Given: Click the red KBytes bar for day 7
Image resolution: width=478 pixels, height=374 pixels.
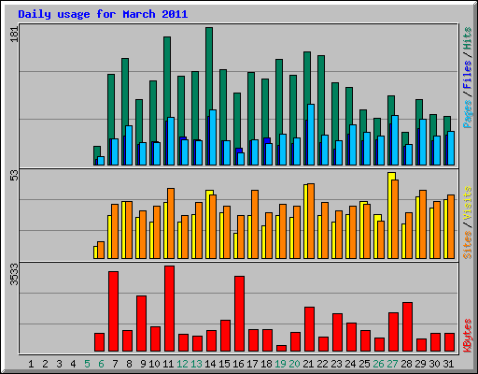Looking at the screenshot, I should [114, 311].
